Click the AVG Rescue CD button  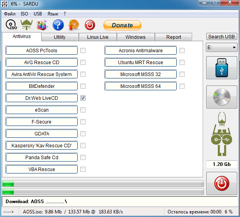point(42,63)
